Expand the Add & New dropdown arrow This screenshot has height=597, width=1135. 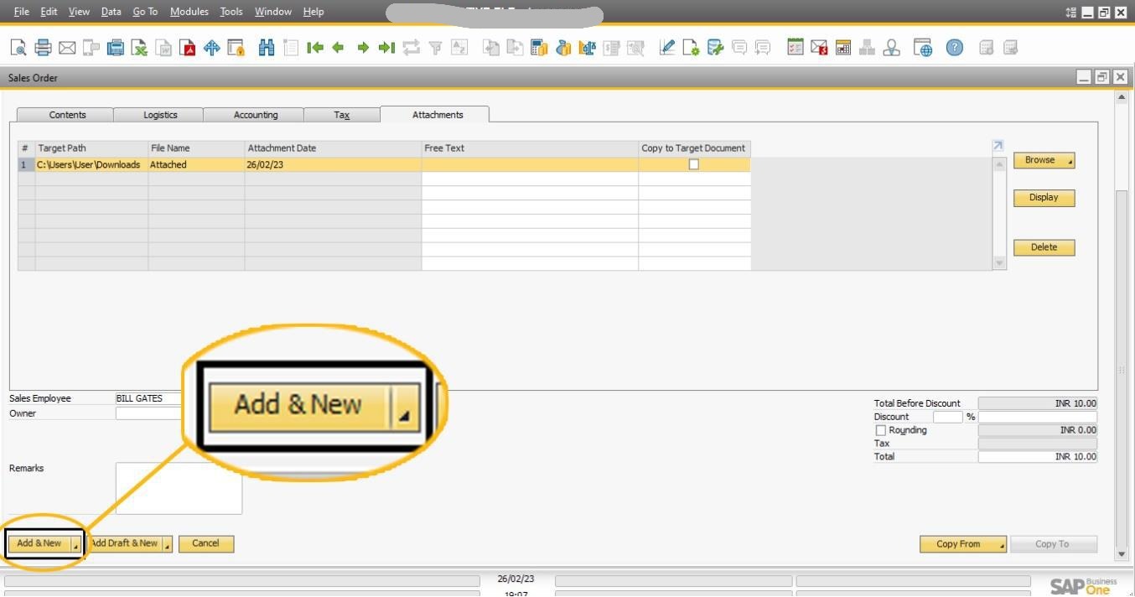tap(76, 545)
